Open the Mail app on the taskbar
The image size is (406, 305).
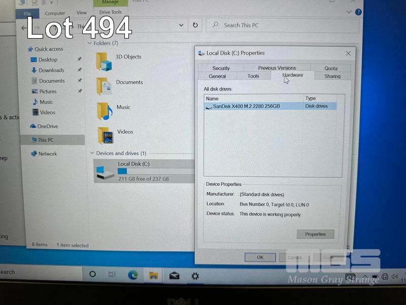(174, 276)
